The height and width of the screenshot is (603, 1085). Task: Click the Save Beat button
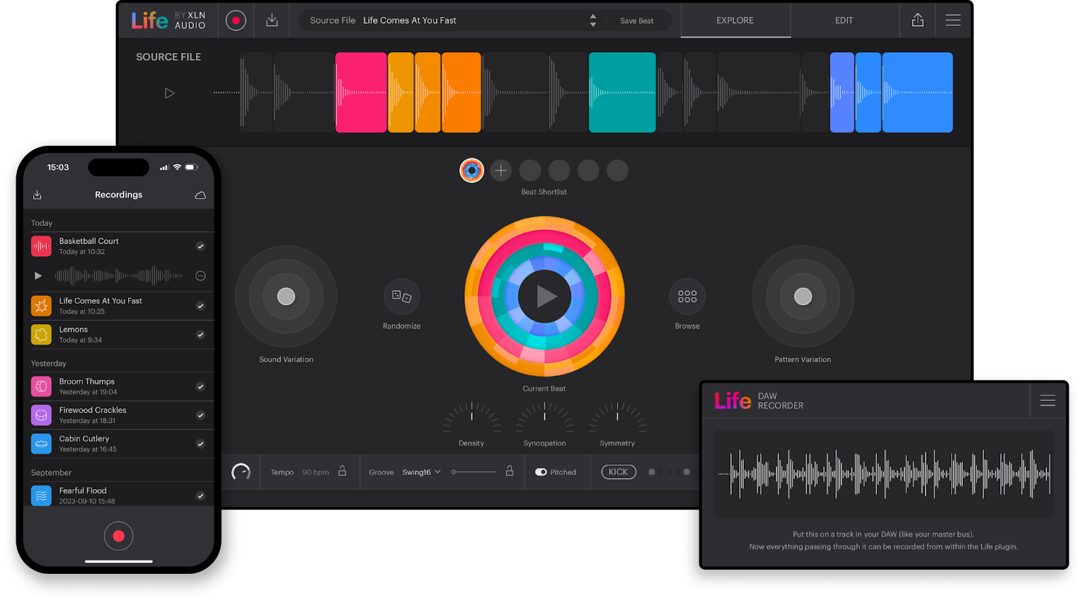[637, 21]
